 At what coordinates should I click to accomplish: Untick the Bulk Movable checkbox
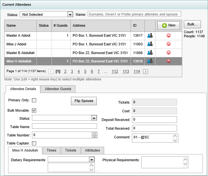pyautogui.click(x=34, y=110)
